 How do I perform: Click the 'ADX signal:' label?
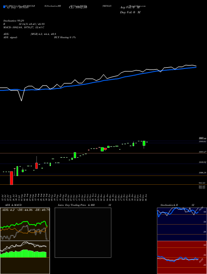(x=10, y=37)
